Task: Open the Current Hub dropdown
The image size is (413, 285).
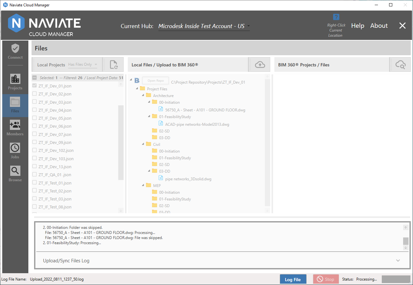Action: pos(204,26)
